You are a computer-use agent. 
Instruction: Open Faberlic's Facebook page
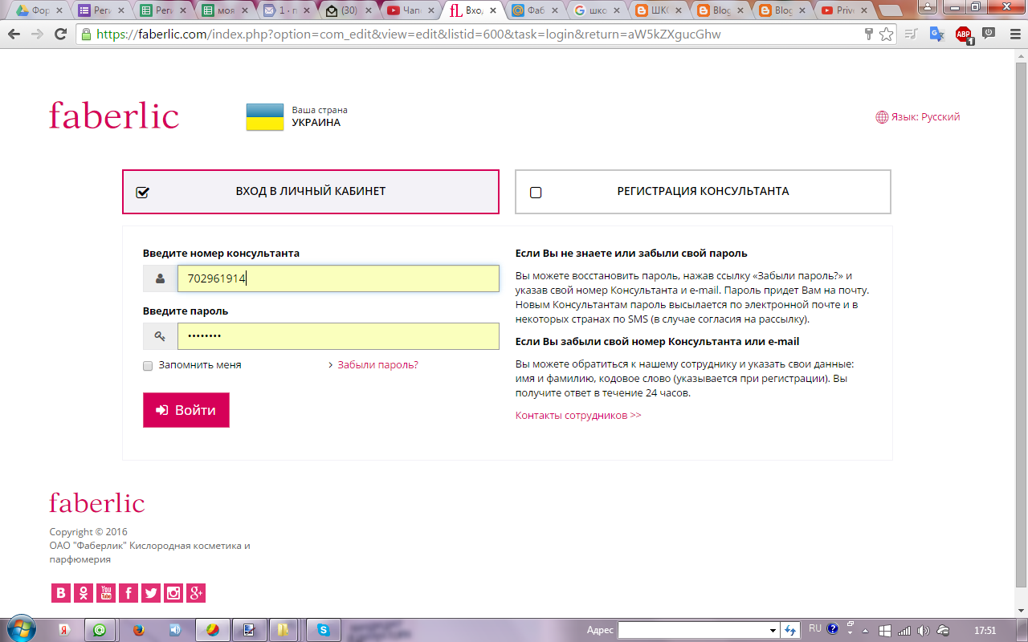click(128, 593)
